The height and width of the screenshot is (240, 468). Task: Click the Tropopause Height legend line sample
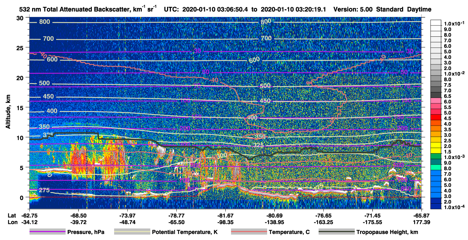click(336, 232)
